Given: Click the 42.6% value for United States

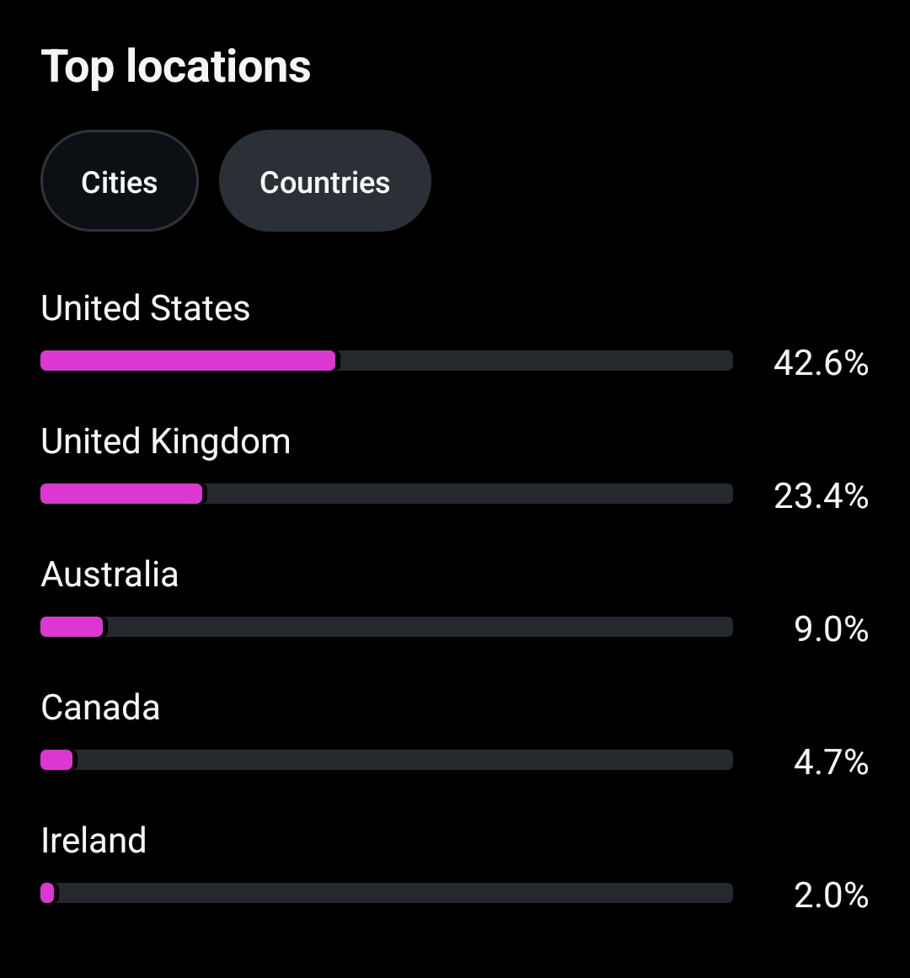Looking at the screenshot, I should click(x=821, y=363).
